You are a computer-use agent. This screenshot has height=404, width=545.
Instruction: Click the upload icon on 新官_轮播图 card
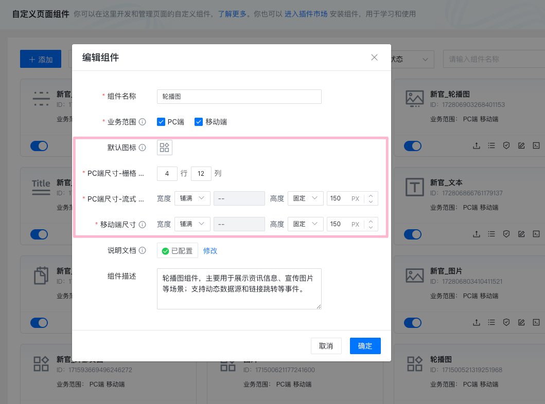pyautogui.click(x=477, y=145)
